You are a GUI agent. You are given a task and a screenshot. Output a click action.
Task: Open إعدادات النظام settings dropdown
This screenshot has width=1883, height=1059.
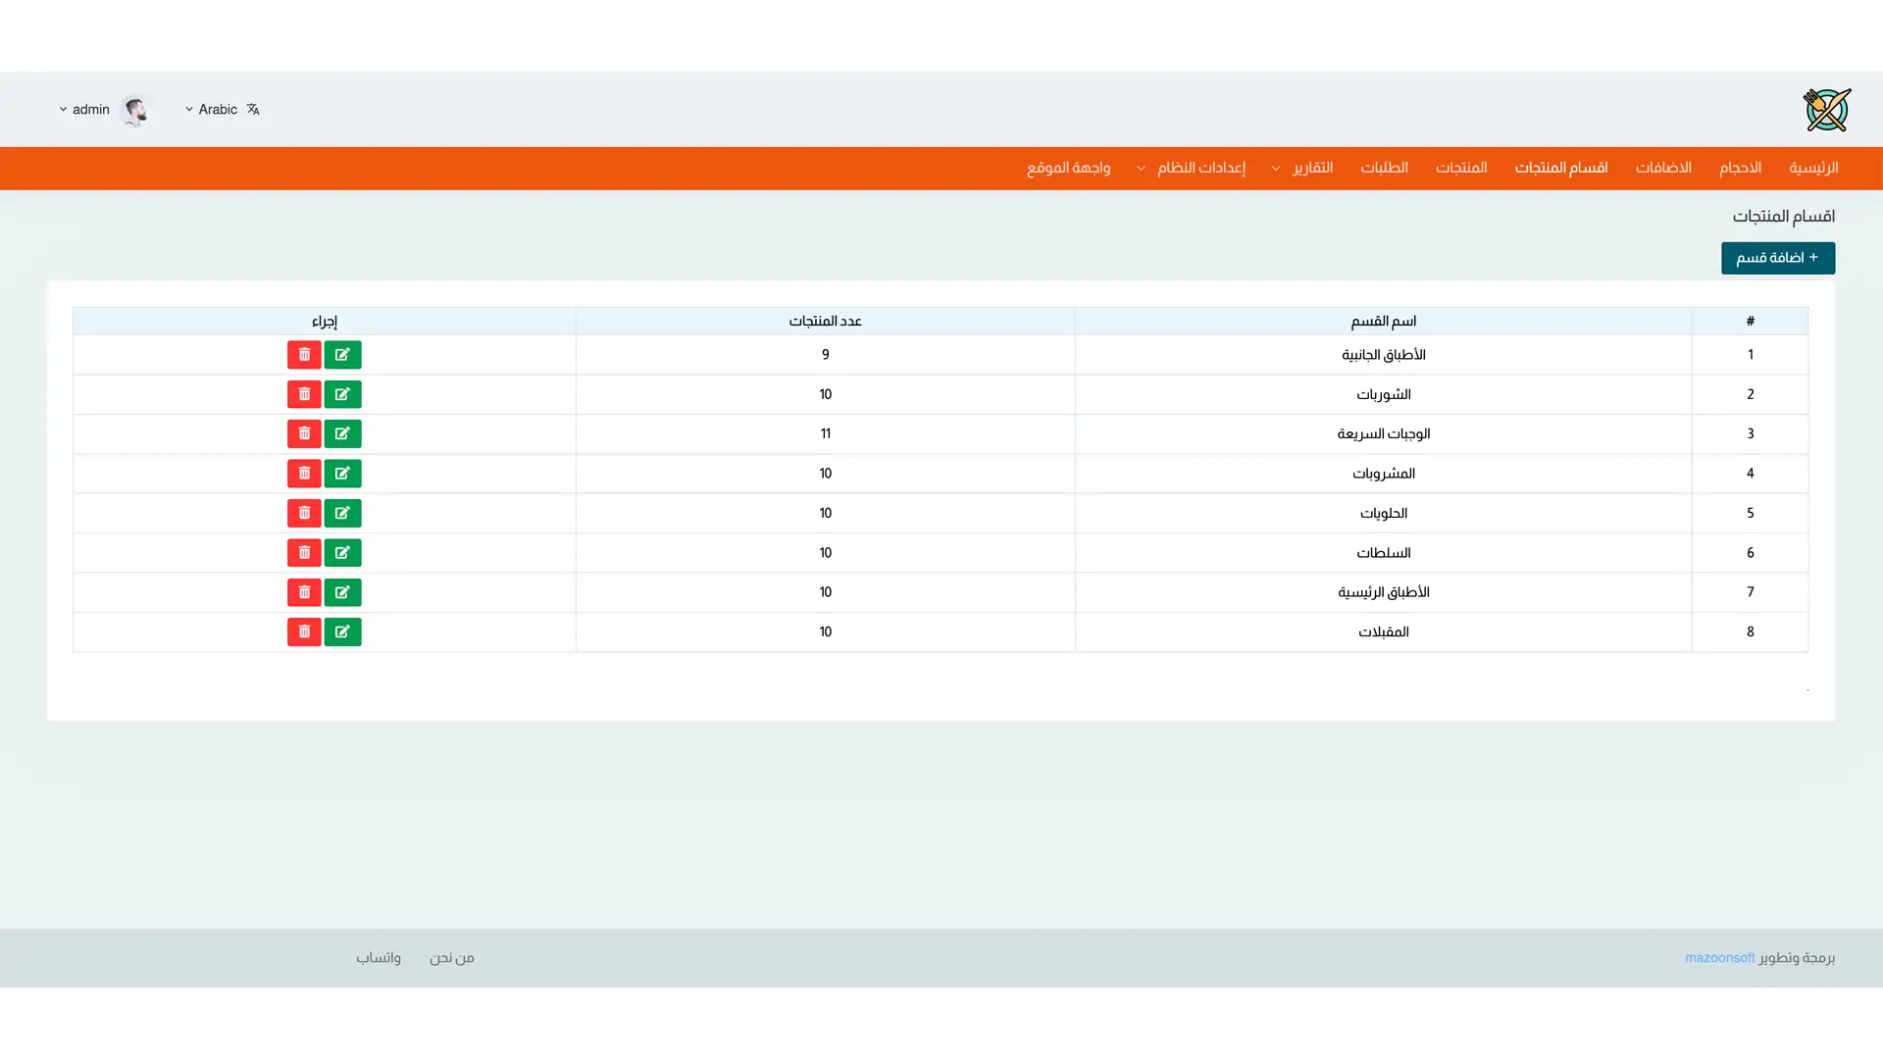pyautogui.click(x=1192, y=168)
